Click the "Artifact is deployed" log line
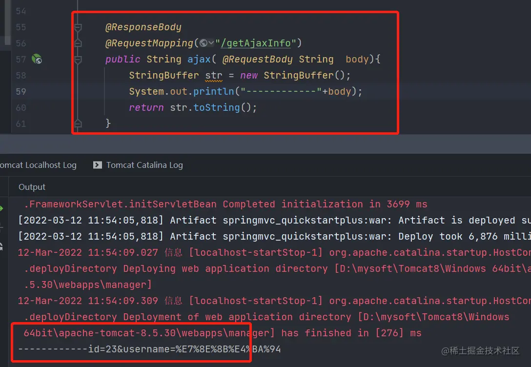 (x=274, y=221)
